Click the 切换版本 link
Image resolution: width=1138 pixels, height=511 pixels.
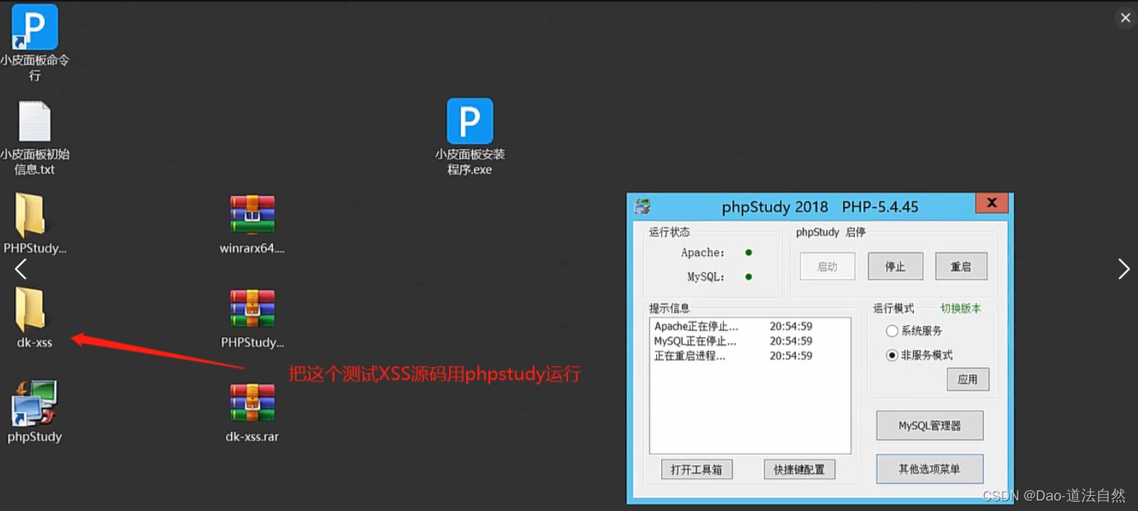tap(961, 308)
